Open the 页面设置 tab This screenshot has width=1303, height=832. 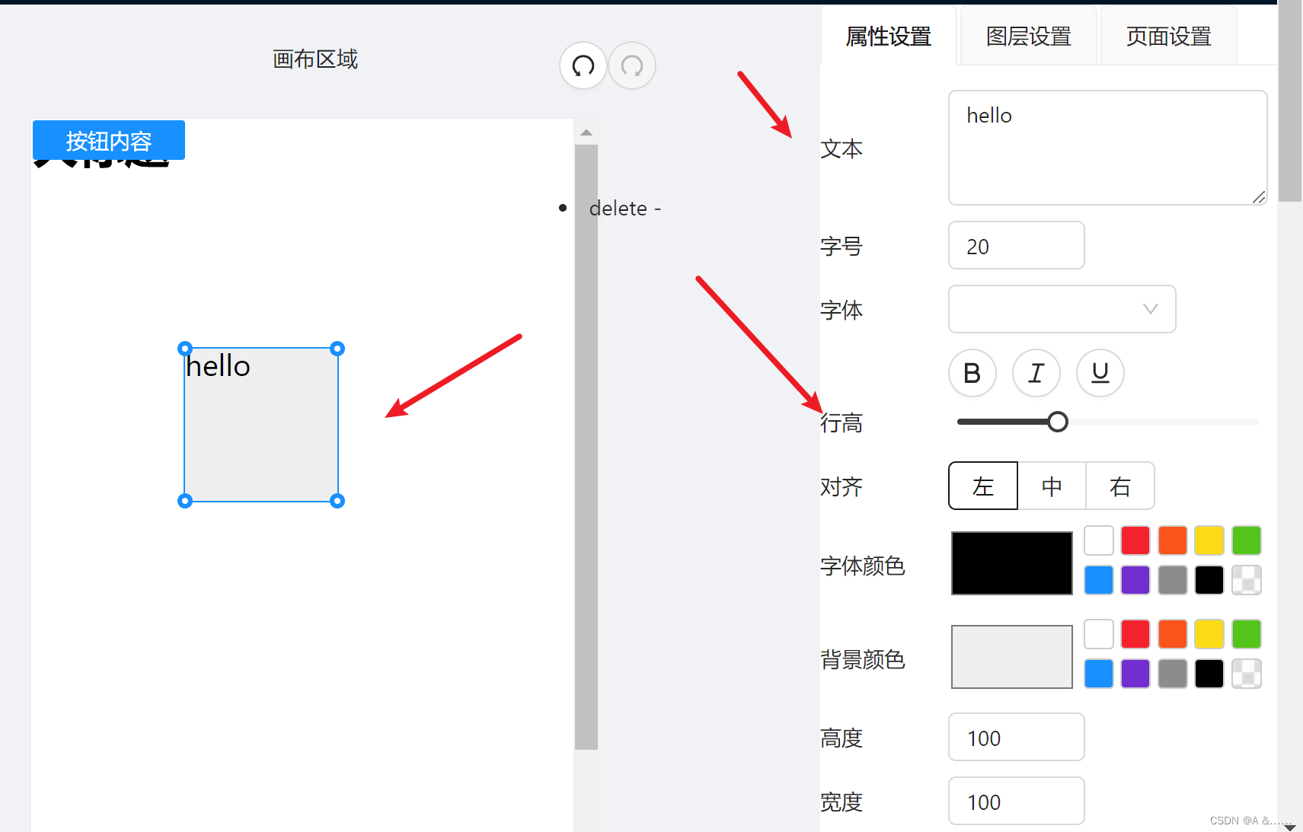pyautogui.click(x=1169, y=36)
